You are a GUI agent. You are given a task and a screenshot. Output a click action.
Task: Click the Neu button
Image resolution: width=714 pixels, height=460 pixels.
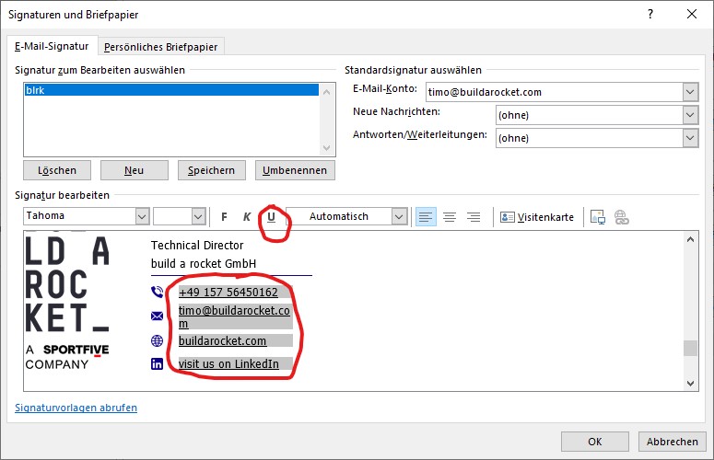tap(134, 170)
